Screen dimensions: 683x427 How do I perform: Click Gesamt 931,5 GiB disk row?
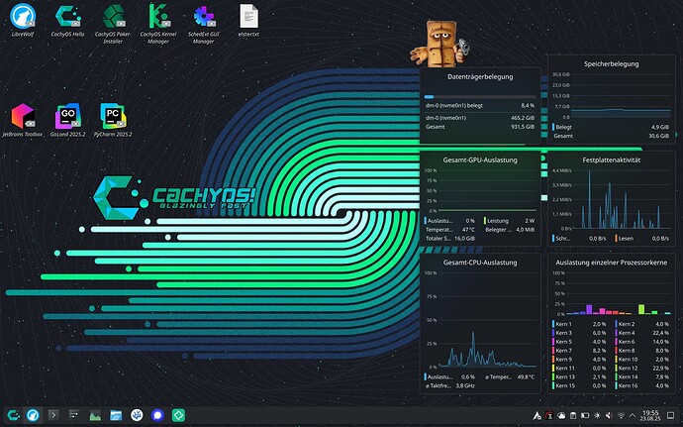click(x=480, y=127)
